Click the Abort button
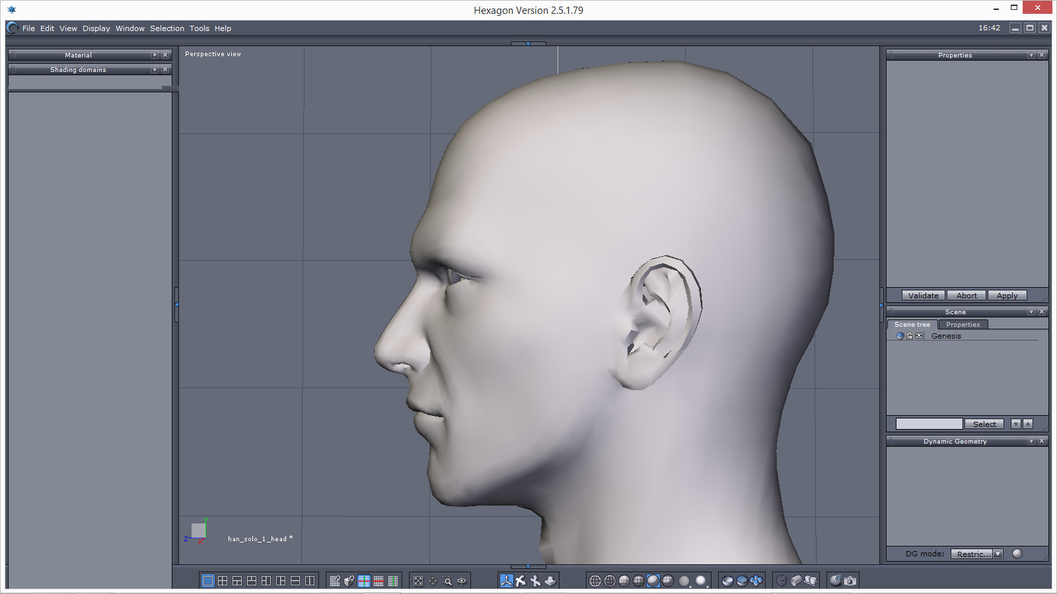Screen dimensions: 1057x594 click(966, 296)
